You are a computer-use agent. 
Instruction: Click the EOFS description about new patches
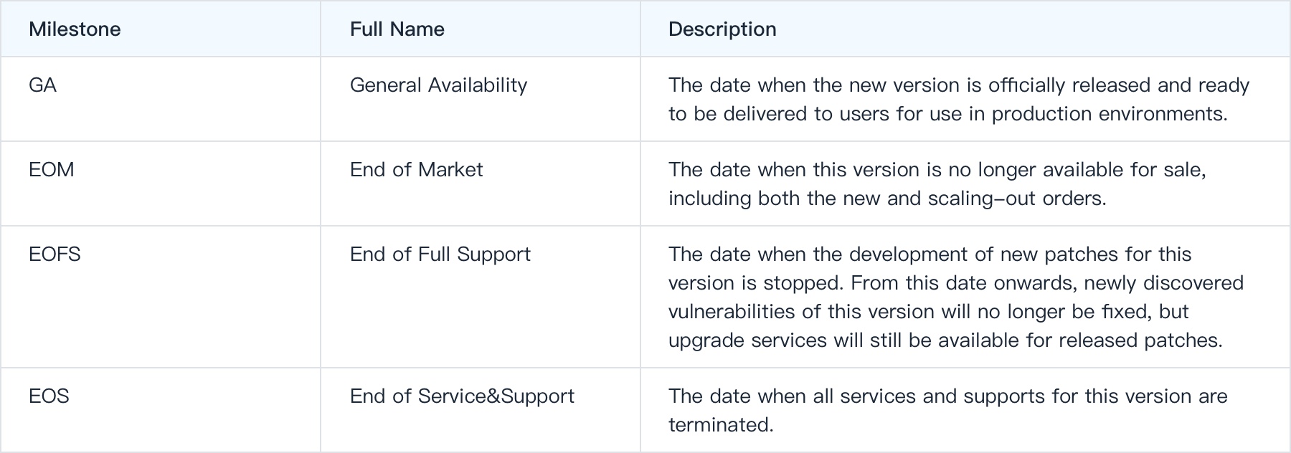pyautogui.click(x=956, y=297)
